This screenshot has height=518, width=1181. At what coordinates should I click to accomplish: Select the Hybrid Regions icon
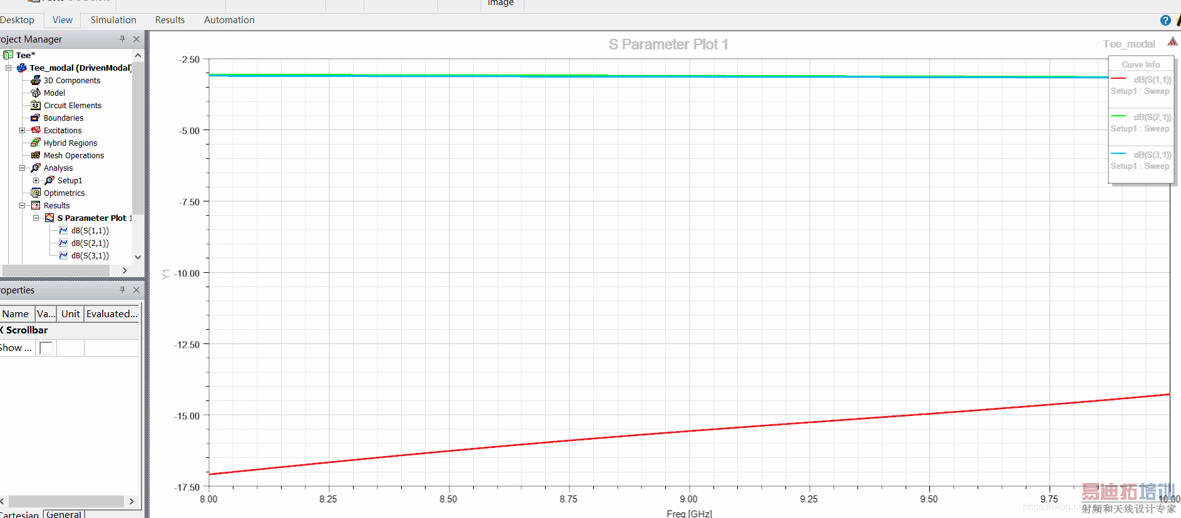36,143
